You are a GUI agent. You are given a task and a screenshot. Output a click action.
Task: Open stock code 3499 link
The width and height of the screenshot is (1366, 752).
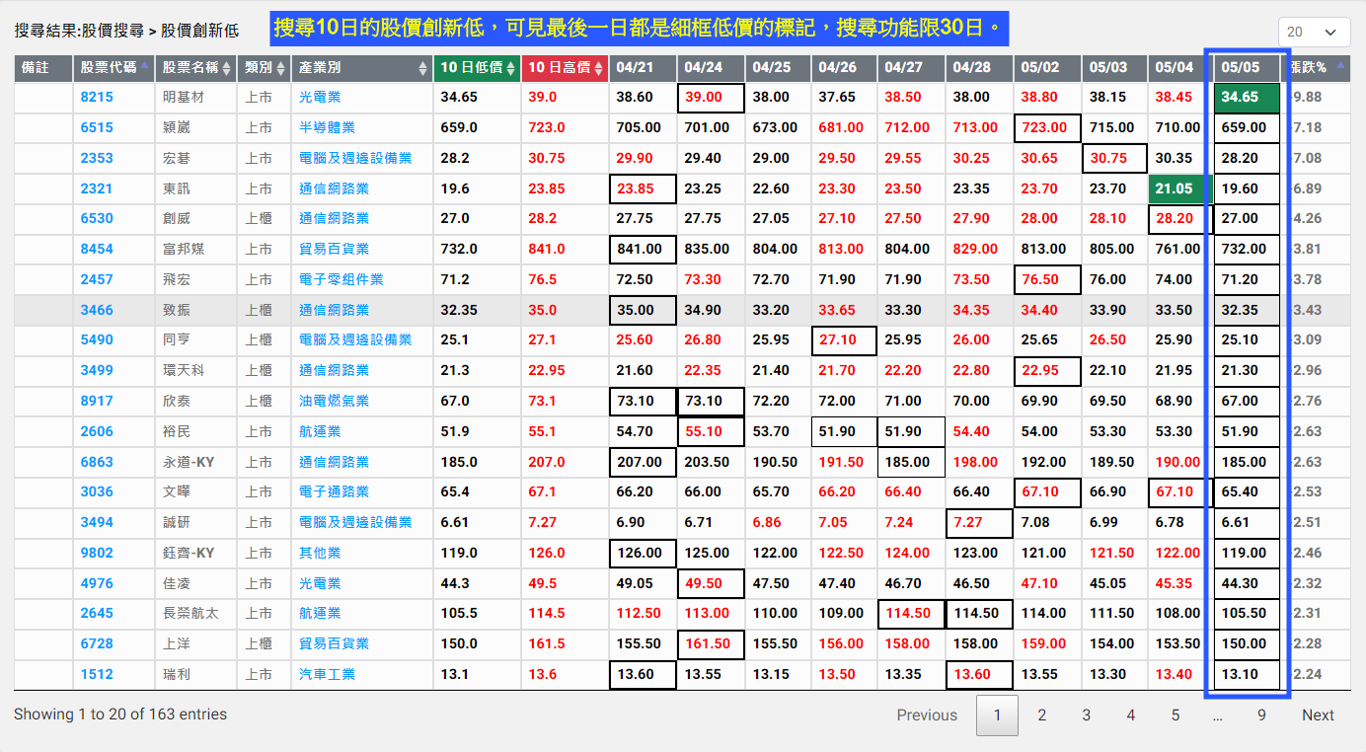97,370
